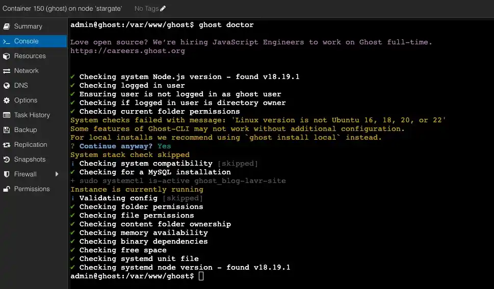Viewport: 494px width, 289px height.
Task: Click 'Checking current folder permissions' line
Action: tap(155, 112)
